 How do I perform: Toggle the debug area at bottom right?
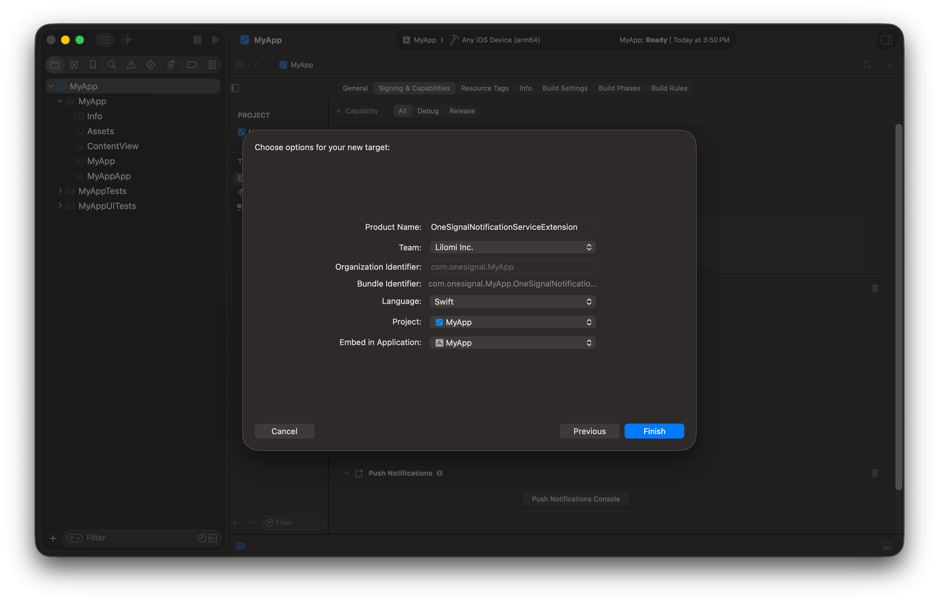point(887,546)
